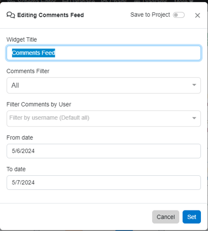Switch to the Charts tab
The height and width of the screenshot is (231, 208).
[x=114, y=1]
